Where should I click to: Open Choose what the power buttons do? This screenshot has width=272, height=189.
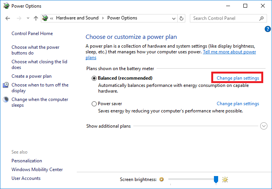pos(35,50)
